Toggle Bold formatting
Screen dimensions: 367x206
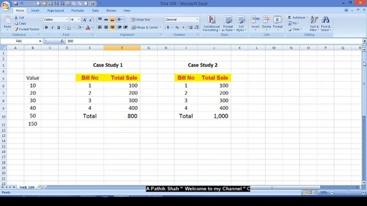pyautogui.click(x=46, y=27)
